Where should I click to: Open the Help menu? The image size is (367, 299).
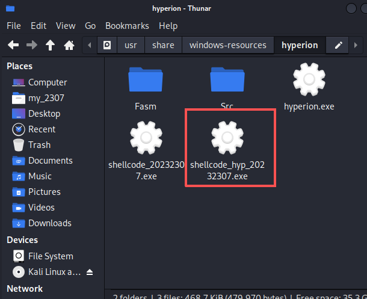click(168, 26)
